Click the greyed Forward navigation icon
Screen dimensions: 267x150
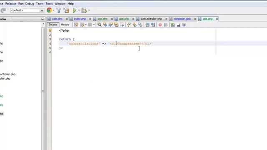point(90,25)
